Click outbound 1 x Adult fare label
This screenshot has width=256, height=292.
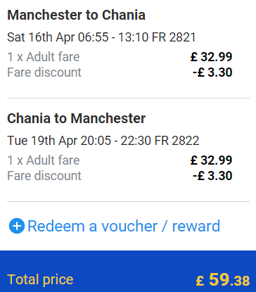point(44,57)
